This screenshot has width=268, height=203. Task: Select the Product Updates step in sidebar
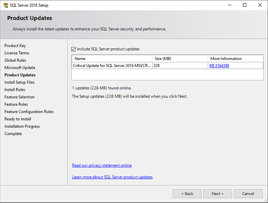tap(20, 75)
